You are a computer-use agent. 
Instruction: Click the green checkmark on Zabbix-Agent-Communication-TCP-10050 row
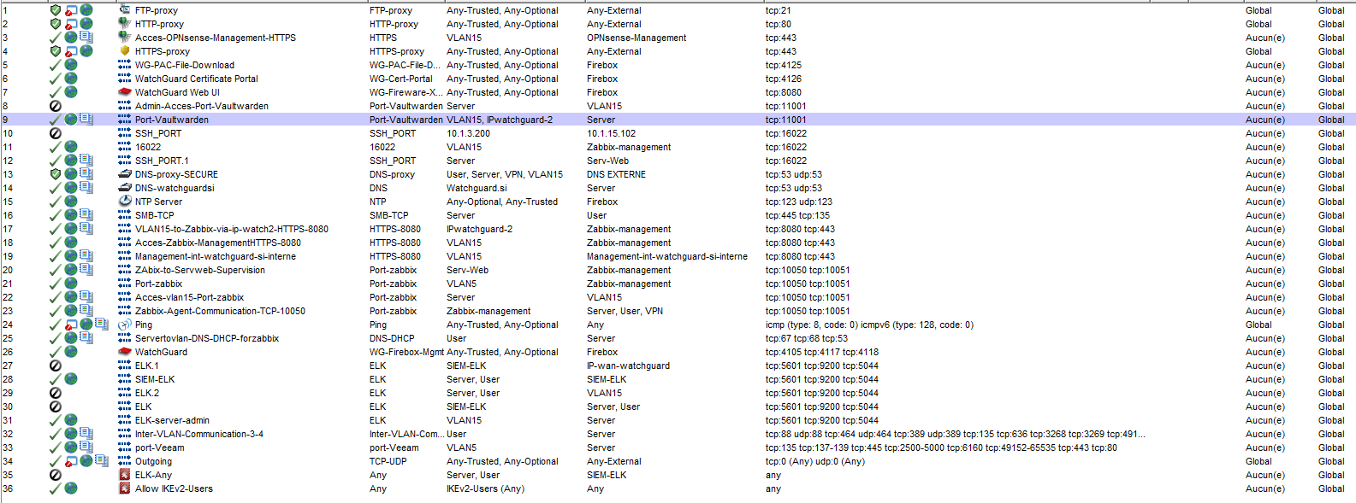click(56, 311)
